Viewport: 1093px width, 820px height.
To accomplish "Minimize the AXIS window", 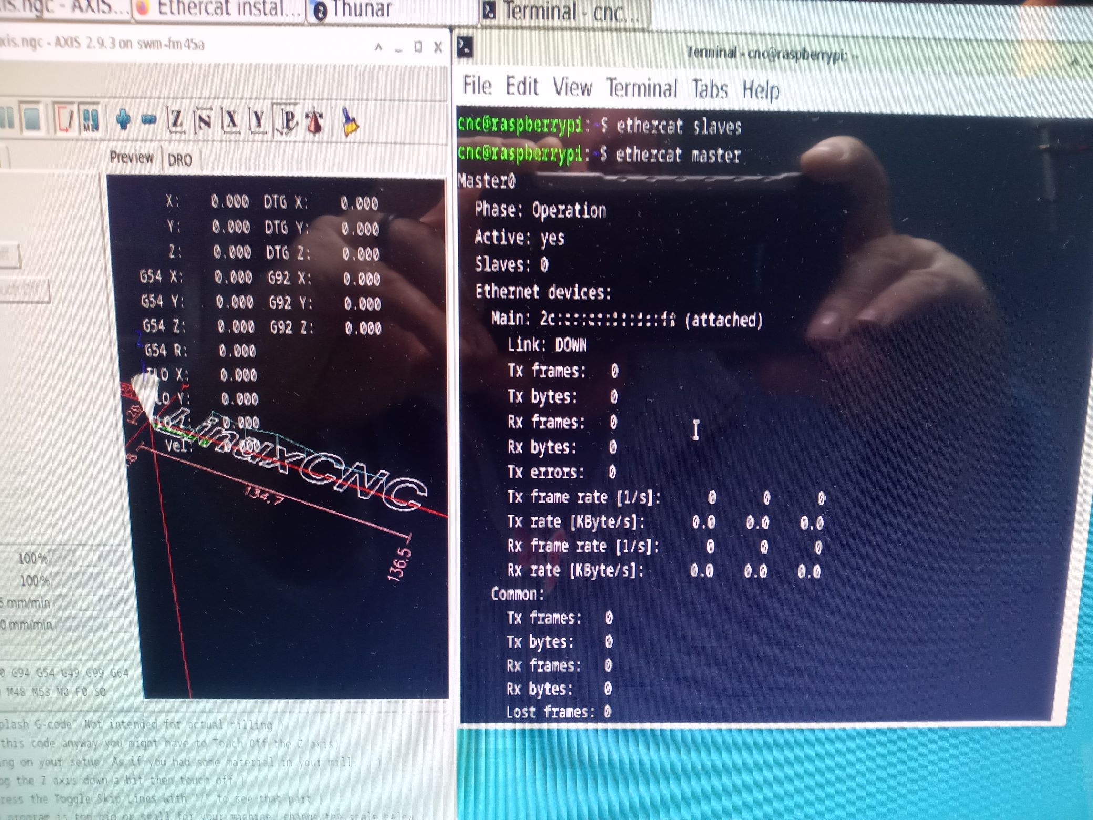I will [399, 50].
